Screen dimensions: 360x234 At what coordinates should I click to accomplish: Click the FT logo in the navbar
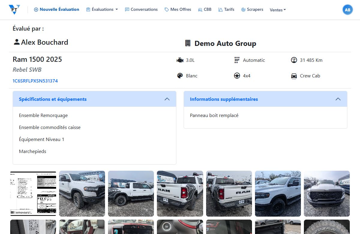pos(14,10)
